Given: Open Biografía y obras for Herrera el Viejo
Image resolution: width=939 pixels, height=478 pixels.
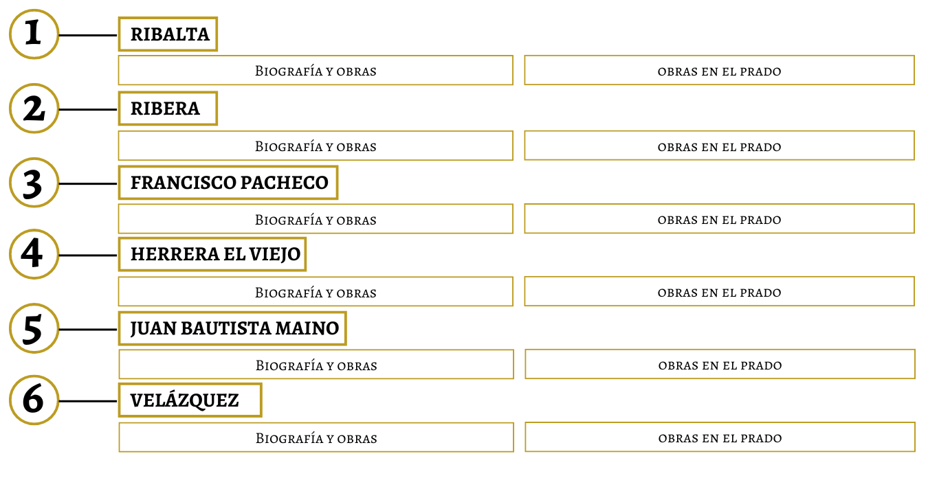Looking at the screenshot, I should [x=316, y=292].
